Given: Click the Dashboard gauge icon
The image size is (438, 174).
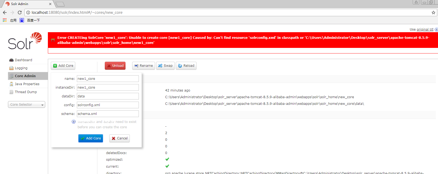Looking at the screenshot, I should [x=11, y=60].
